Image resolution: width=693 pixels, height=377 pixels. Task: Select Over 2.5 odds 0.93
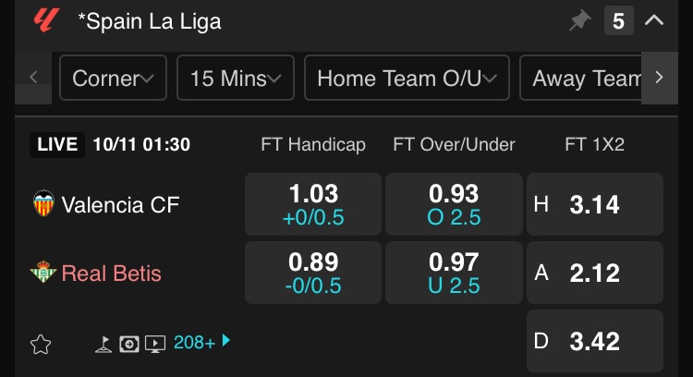(454, 204)
